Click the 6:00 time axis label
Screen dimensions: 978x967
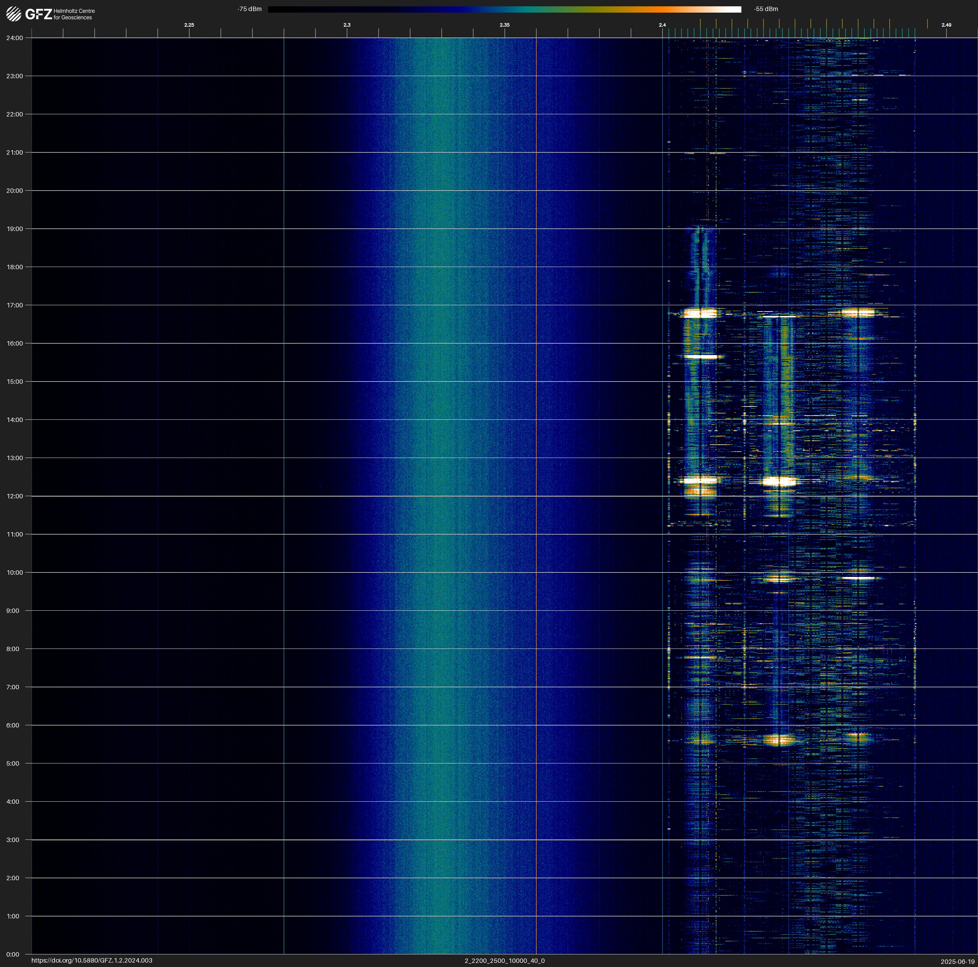[13, 726]
